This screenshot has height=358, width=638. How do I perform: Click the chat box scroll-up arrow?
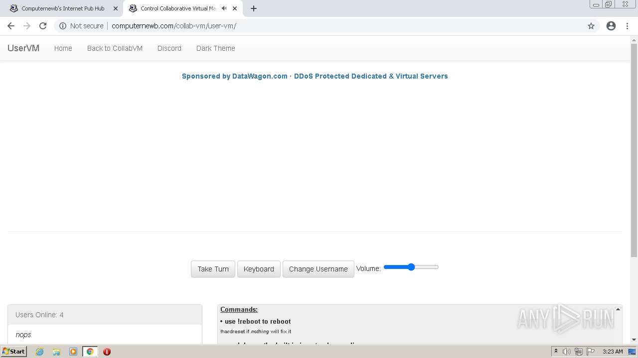[x=618, y=309]
